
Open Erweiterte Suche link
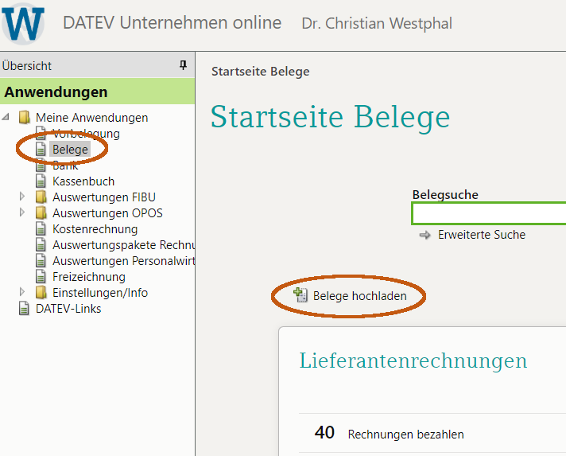[482, 235]
